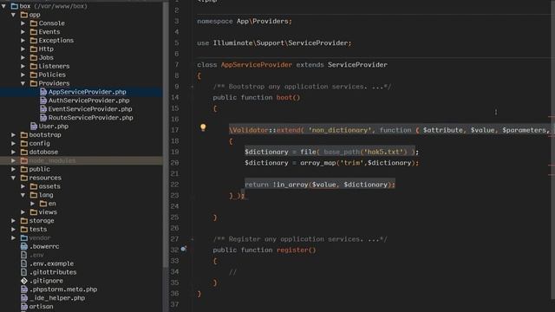Viewport: 555px width, 312px height.
Task: Unfold the register docblock comment on line 27
Action: [x=193, y=239]
